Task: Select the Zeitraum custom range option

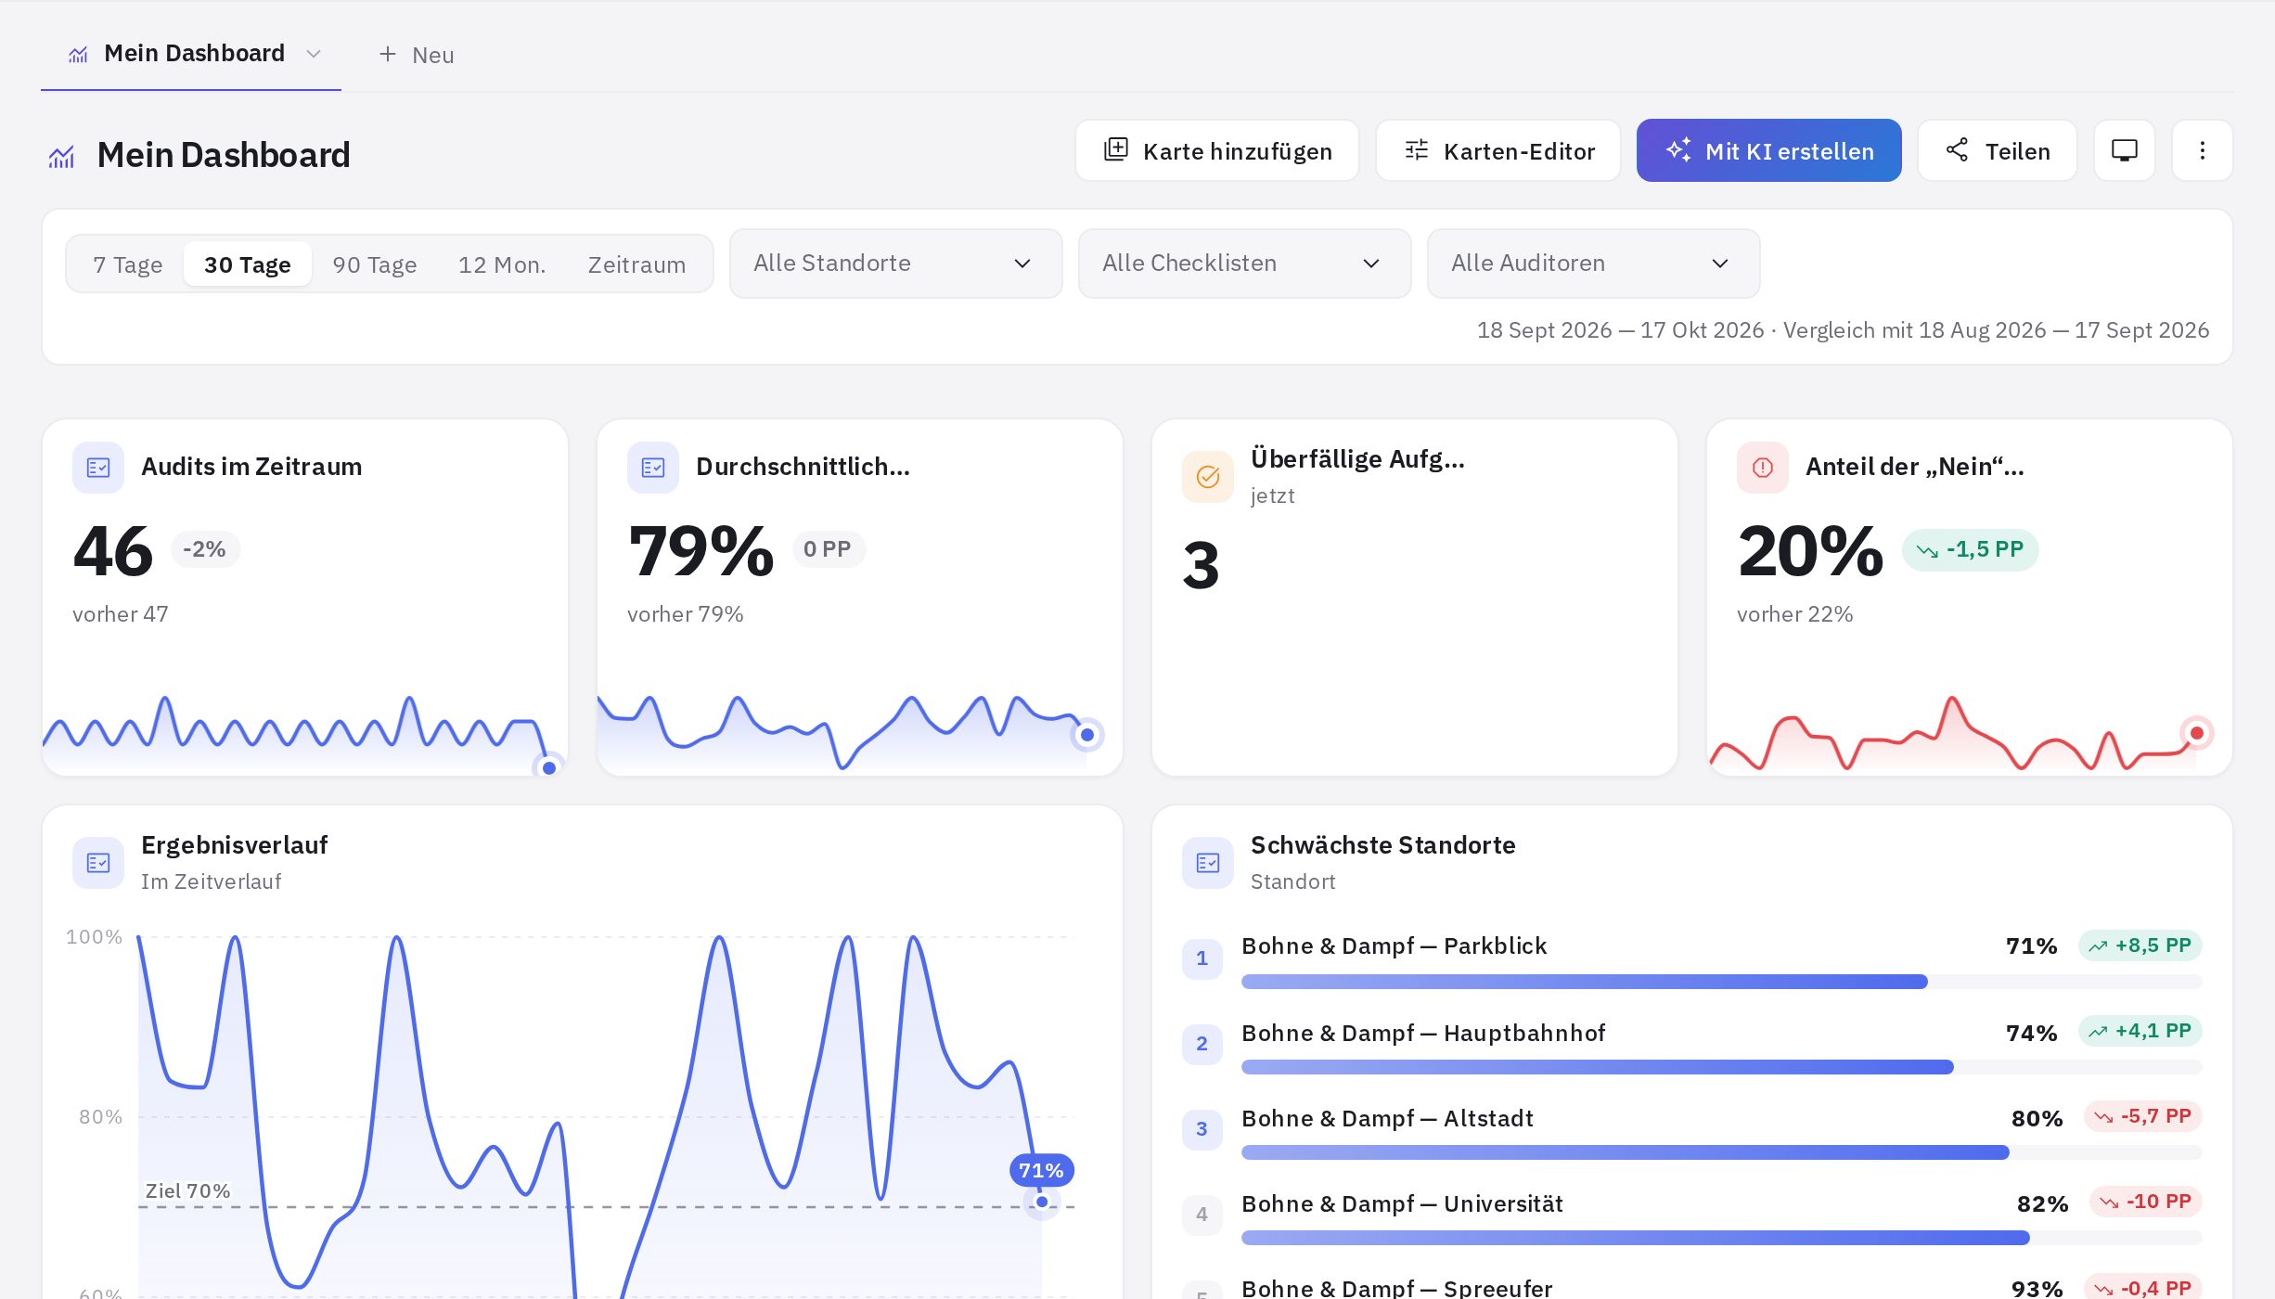Action: pos(636,264)
